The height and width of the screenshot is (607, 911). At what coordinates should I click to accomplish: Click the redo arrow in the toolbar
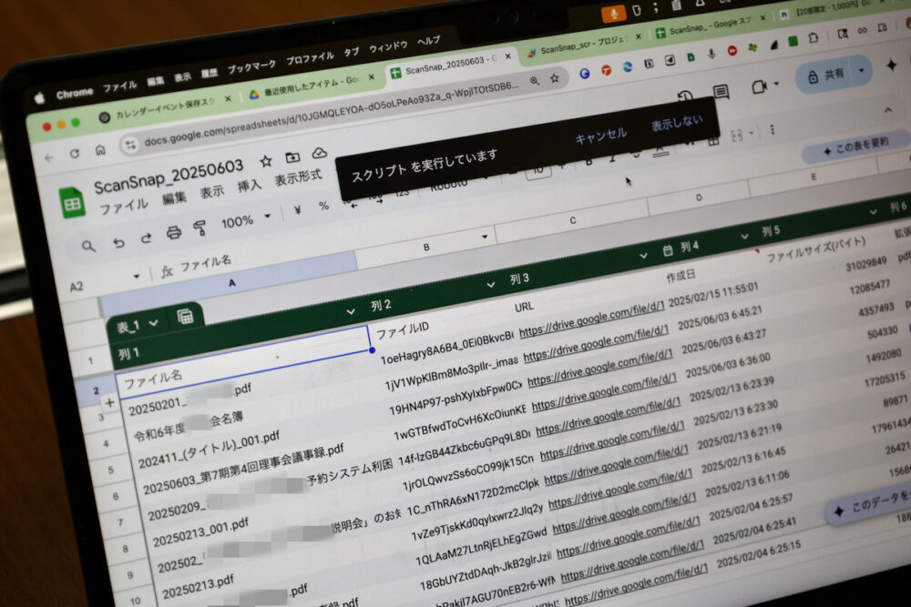coord(146,238)
